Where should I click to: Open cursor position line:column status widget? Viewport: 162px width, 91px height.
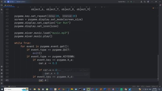(x=134, y=86)
